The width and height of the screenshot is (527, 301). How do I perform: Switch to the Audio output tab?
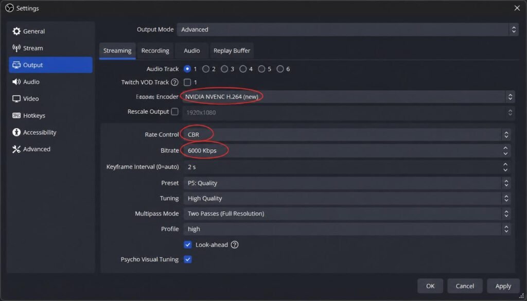point(192,51)
